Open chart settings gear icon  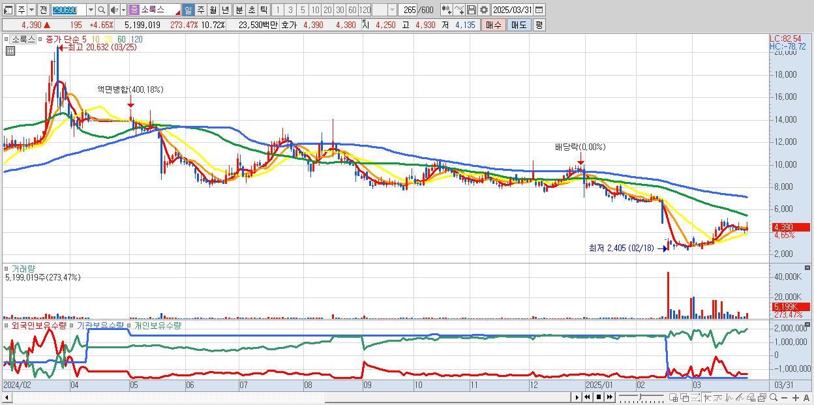(x=484, y=10)
